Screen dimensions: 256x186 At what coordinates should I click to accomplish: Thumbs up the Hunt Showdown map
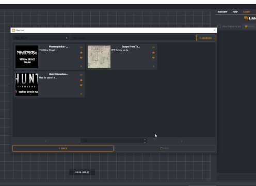(x=81, y=80)
